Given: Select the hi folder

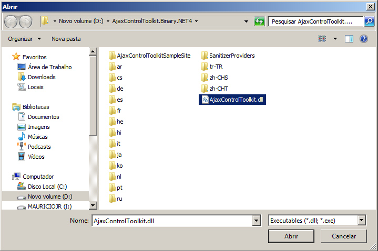Looking at the screenshot, I should pyautogui.click(x=115, y=133).
